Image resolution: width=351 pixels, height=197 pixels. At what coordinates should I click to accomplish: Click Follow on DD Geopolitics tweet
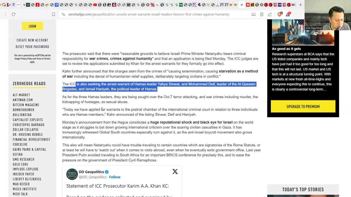tap(115, 177)
